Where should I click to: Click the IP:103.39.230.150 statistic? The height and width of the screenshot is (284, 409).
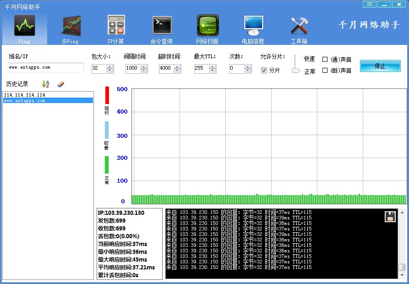click(121, 213)
